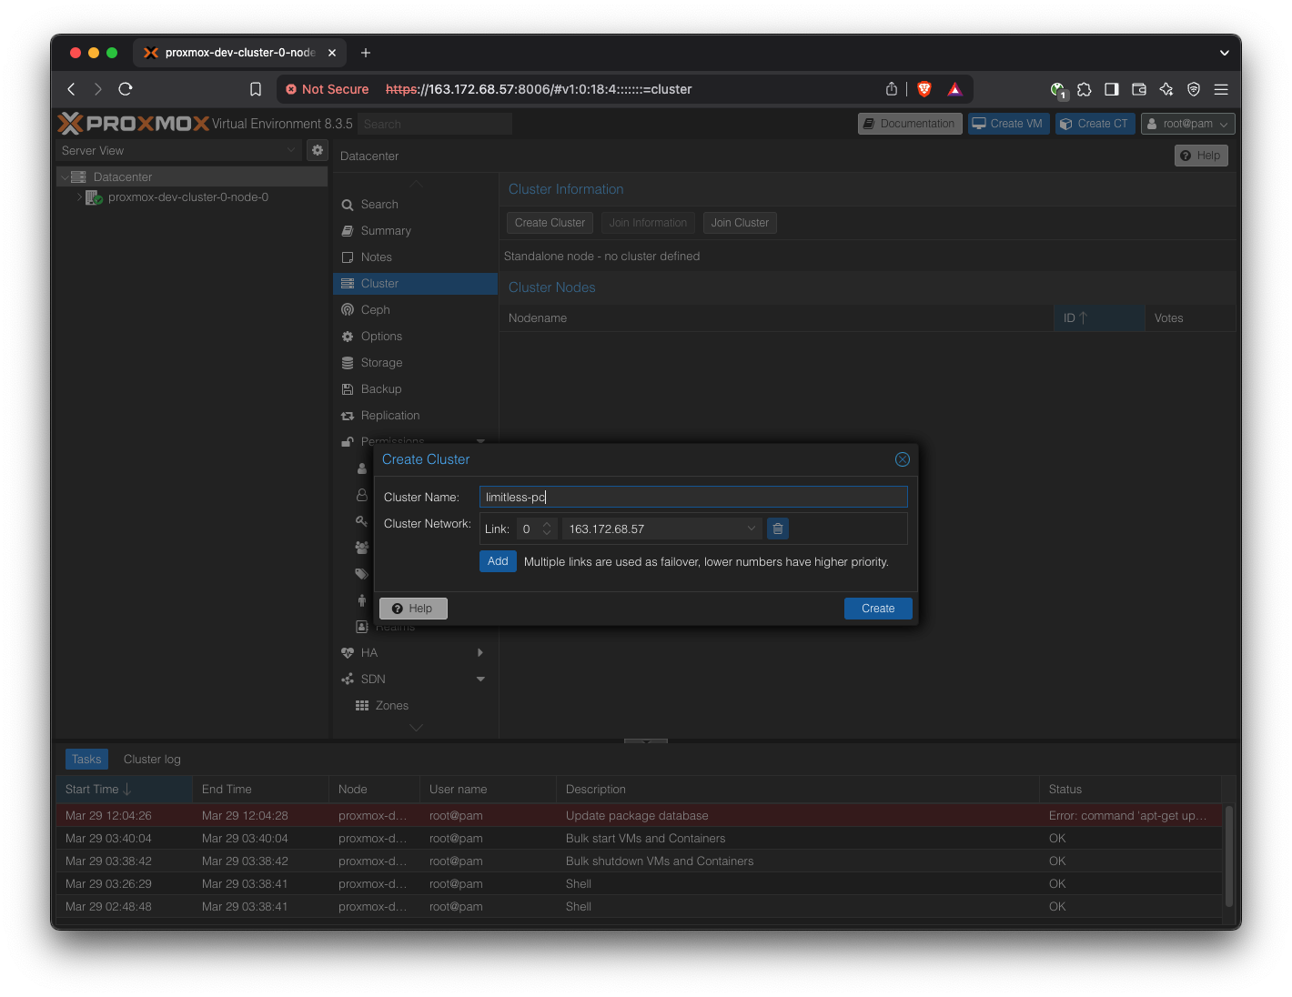
Task: Select Storage in the Datacenter menu
Action: (381, 363)
